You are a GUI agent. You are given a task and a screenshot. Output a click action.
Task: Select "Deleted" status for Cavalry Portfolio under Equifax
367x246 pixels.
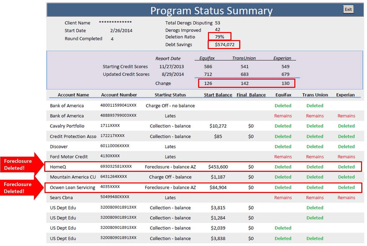tap(283, 126)
